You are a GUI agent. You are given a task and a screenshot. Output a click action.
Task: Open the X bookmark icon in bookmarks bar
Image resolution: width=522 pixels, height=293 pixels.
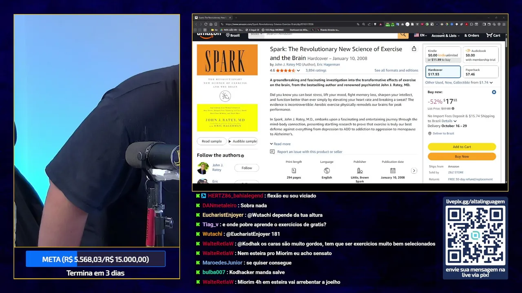click(x=313, y=30)
